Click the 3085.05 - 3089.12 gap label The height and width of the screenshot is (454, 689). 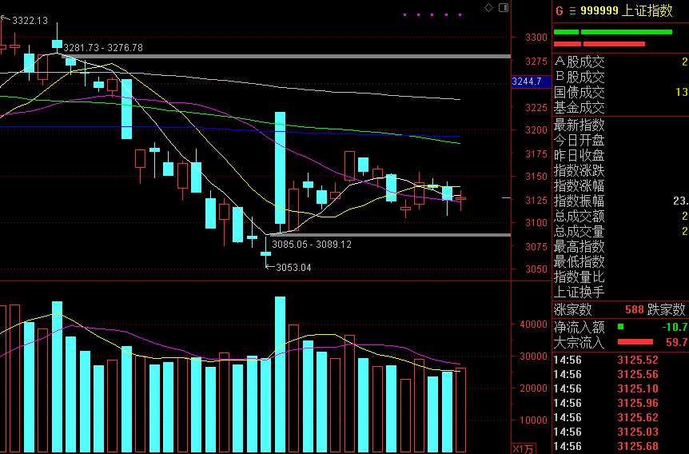[x=312, y=245]
